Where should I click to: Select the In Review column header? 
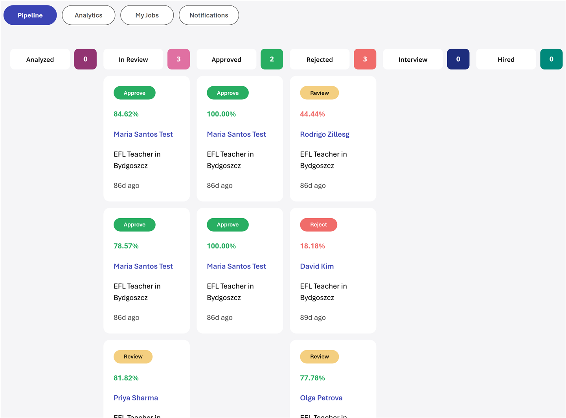(133, 59)
